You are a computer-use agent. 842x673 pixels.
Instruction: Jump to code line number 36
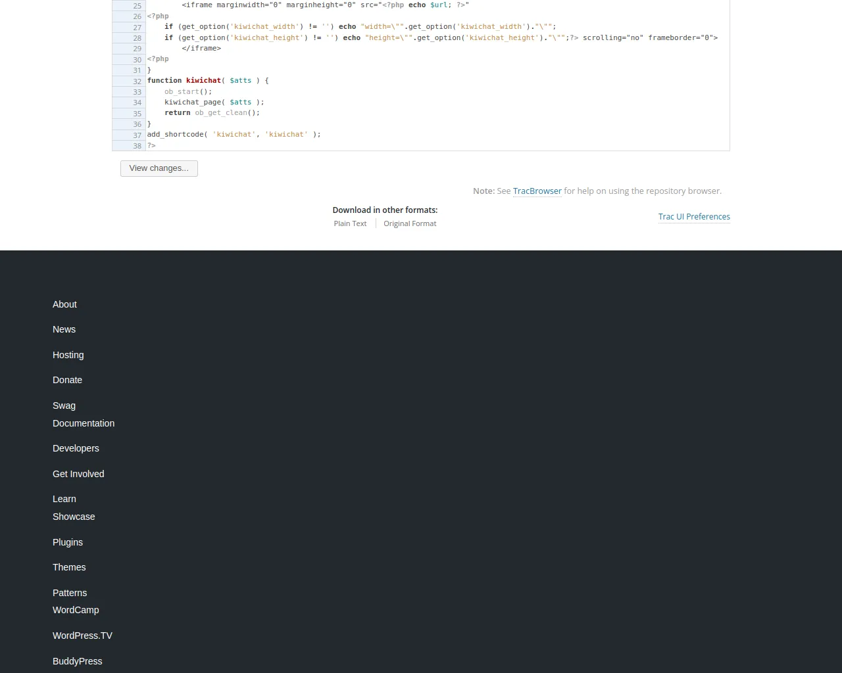click(137, 124)
